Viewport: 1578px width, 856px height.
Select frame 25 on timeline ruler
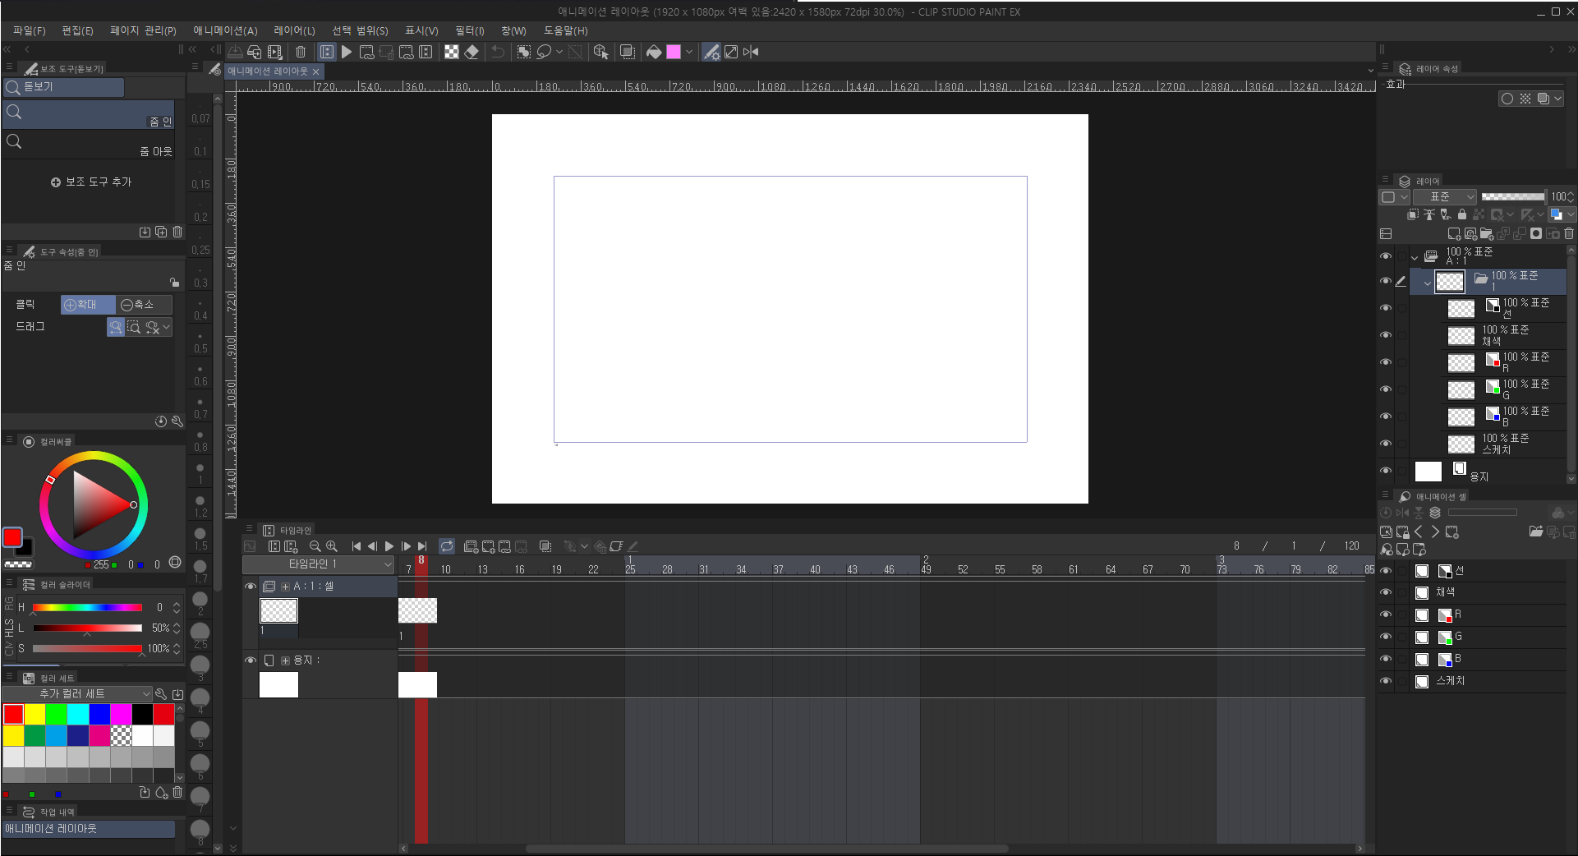click(630, 569)
